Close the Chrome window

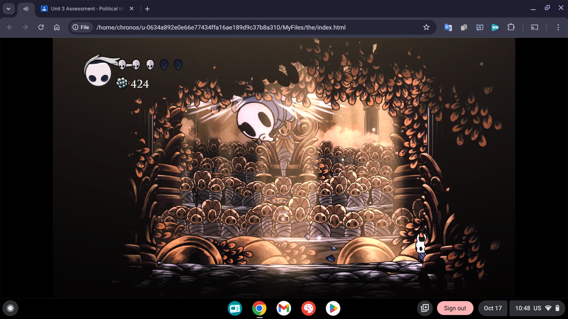(x=561, y=8)
